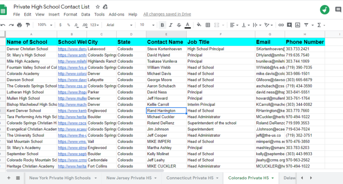Open the Help menu

point(133,14)
